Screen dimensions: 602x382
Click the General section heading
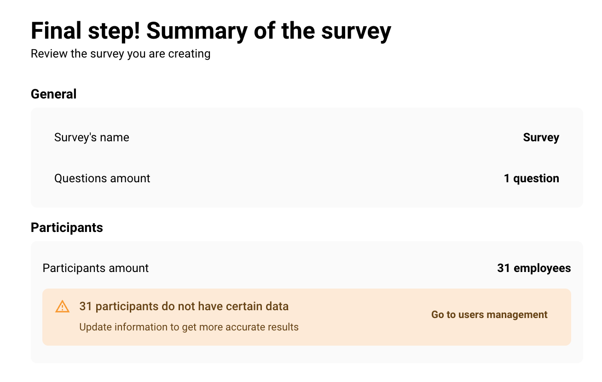[x=53, y=94]
